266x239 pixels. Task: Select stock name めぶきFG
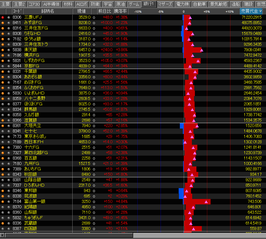pyautogui.click(x=33, y=82)
